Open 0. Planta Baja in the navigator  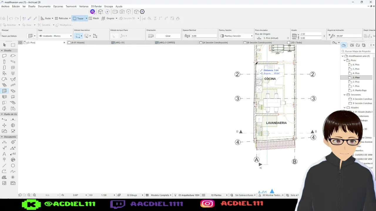(359, 91)
